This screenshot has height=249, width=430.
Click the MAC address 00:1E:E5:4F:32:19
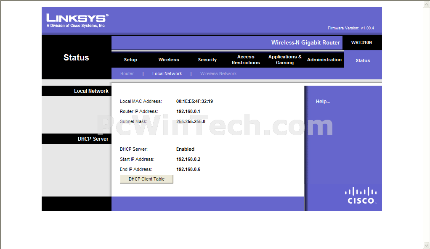pyautogui.click(x=194, y=101)
